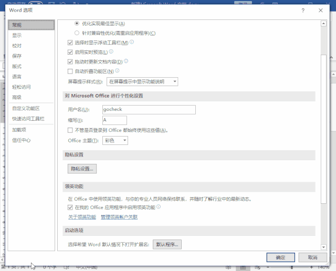The width and height of the screenshot is (336, 271).
Task: Select 针对兼容性优化 radio button
Action: point(77,33)
